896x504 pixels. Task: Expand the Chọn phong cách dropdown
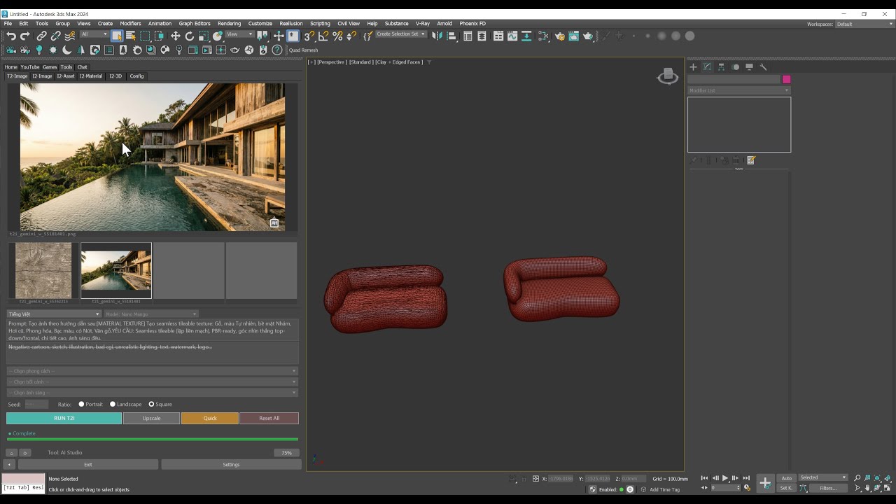[x=152, y=371]
